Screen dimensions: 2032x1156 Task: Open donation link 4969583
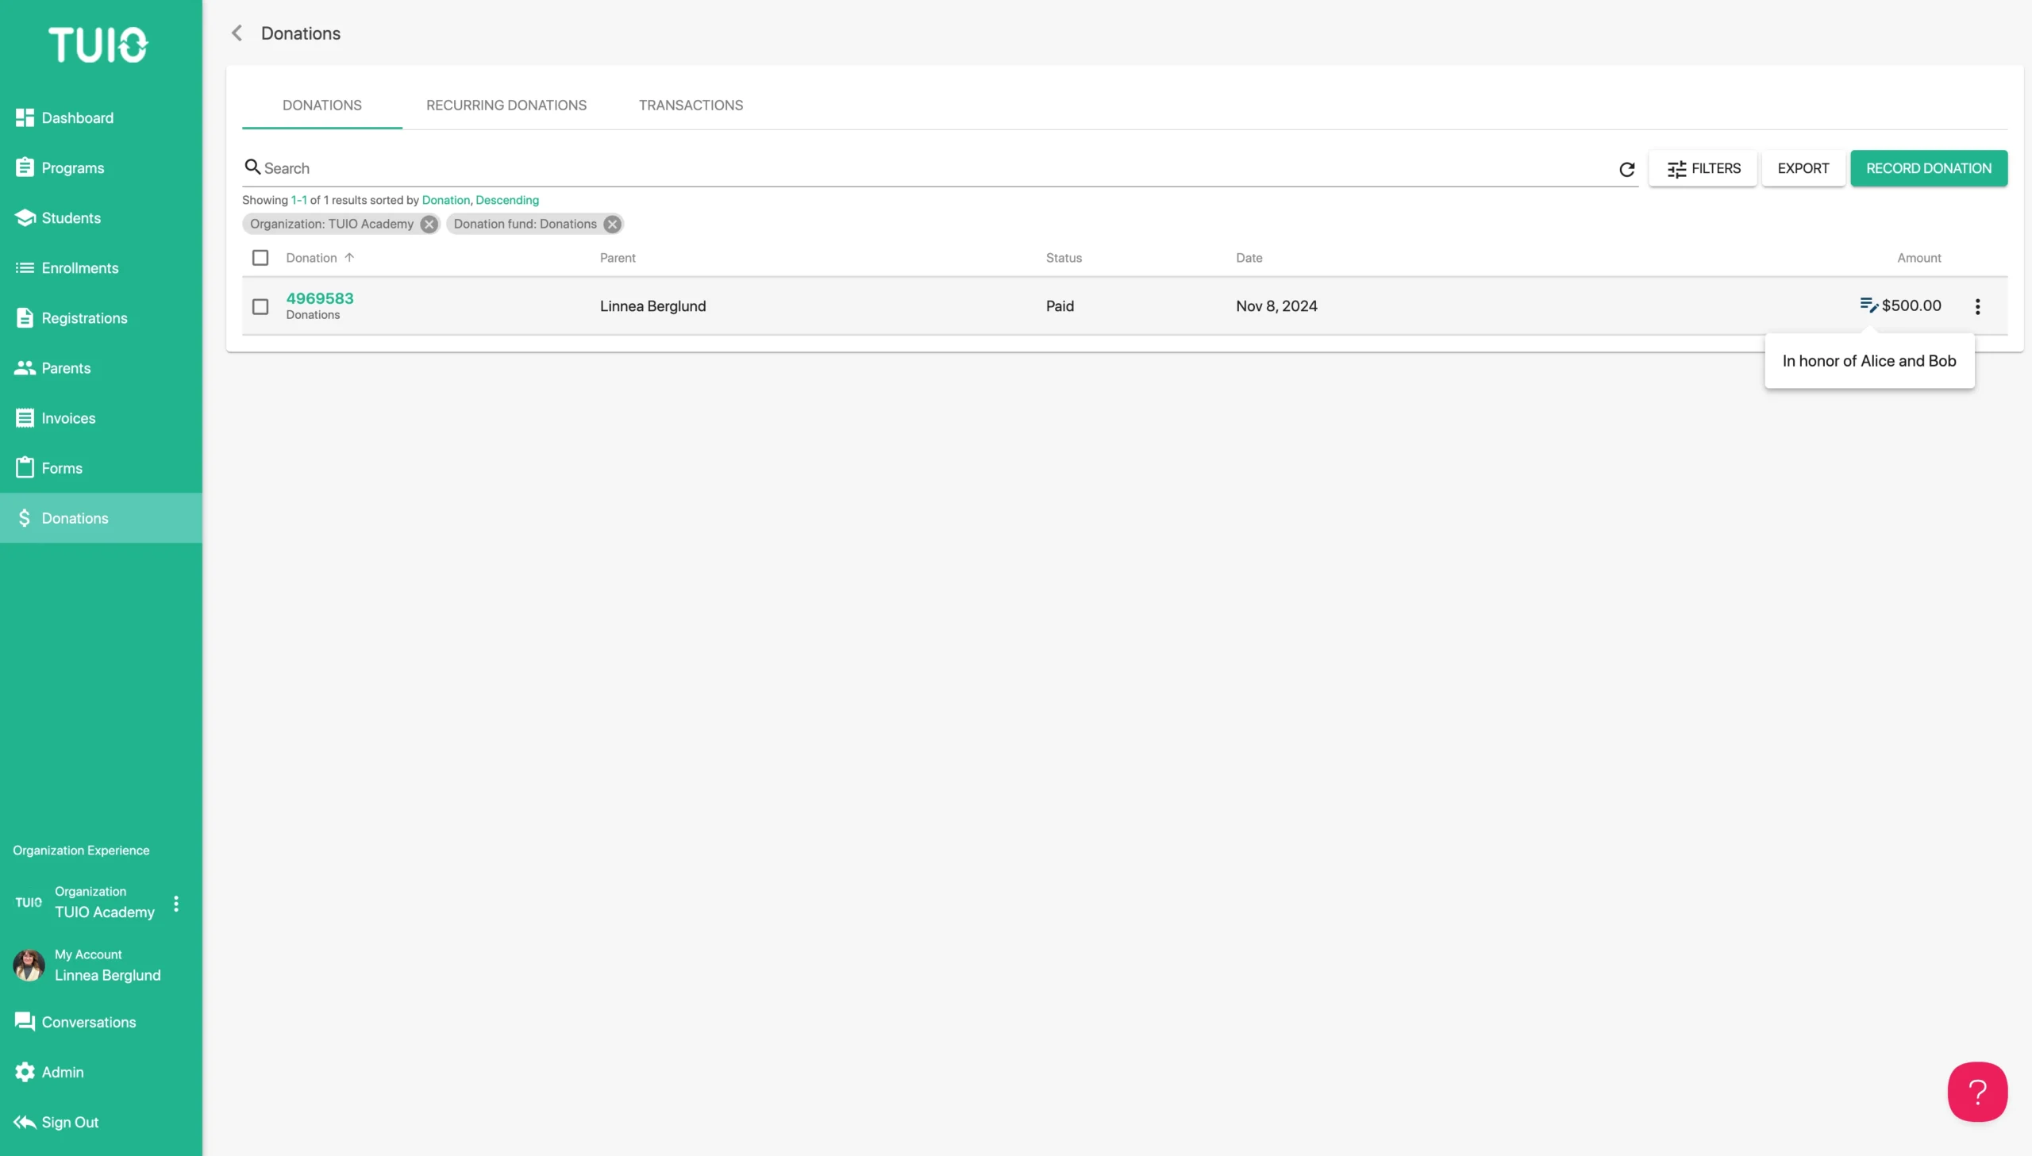coord(320,298)
